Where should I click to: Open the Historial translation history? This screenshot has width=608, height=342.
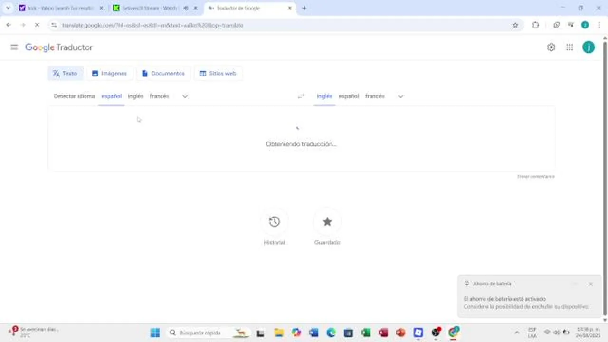tap(275, 222)
